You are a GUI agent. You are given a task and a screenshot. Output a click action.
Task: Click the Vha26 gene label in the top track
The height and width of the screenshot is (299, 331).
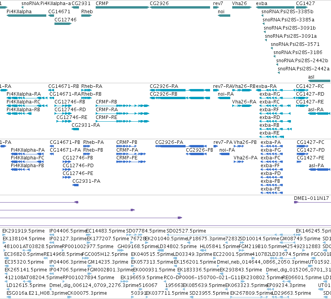tap(239, 3)
